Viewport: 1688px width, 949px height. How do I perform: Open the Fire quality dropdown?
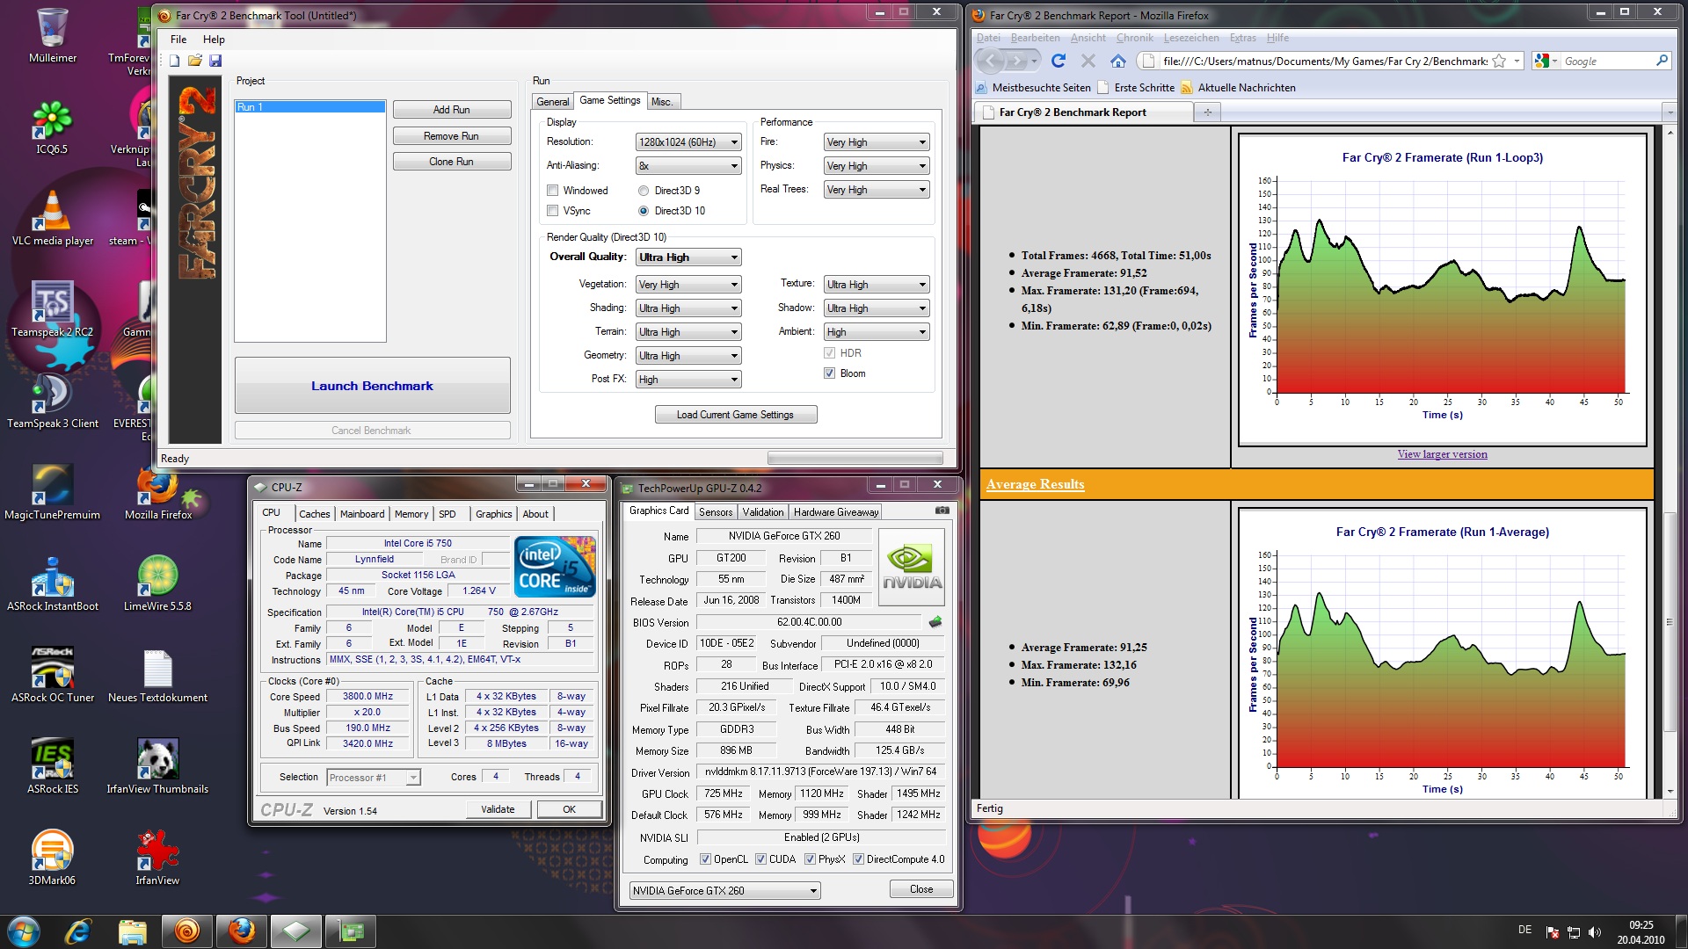tap(877, 142)
